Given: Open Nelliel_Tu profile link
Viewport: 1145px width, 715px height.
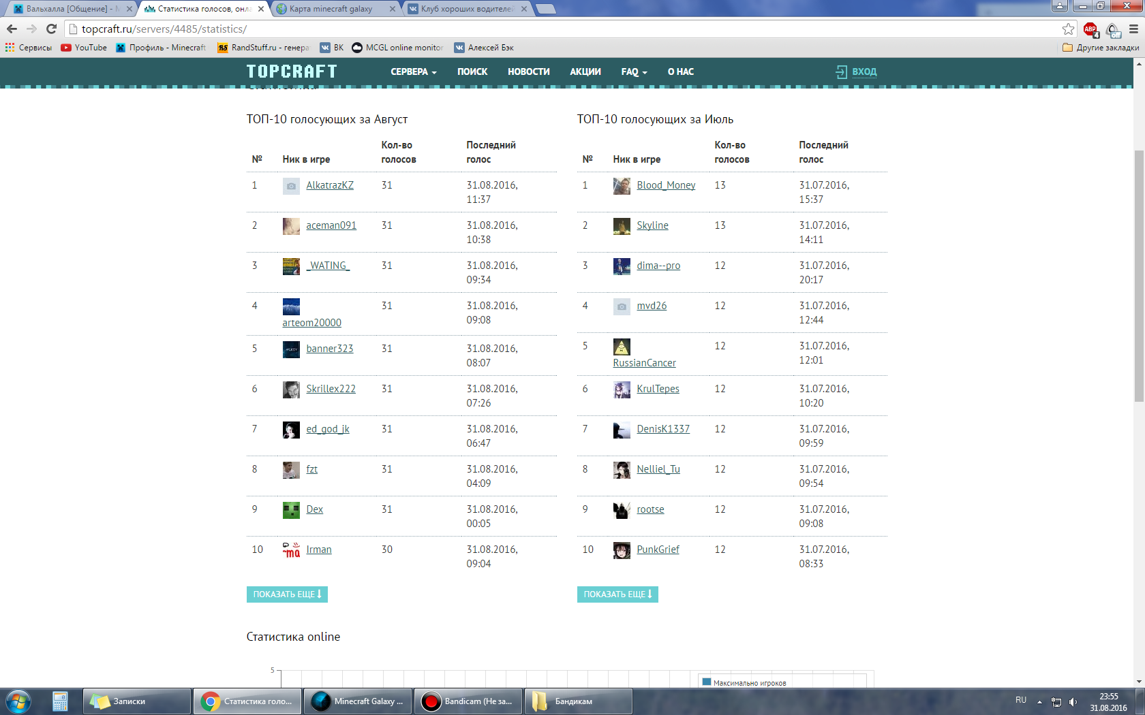Looking at the screenshot, I should [x=658, y=469].
